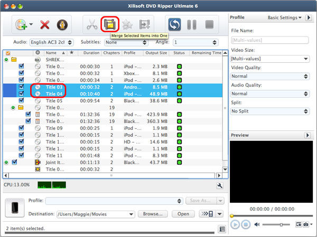
Task: Open the wrench settings icon
Action: tap(220, 185)
